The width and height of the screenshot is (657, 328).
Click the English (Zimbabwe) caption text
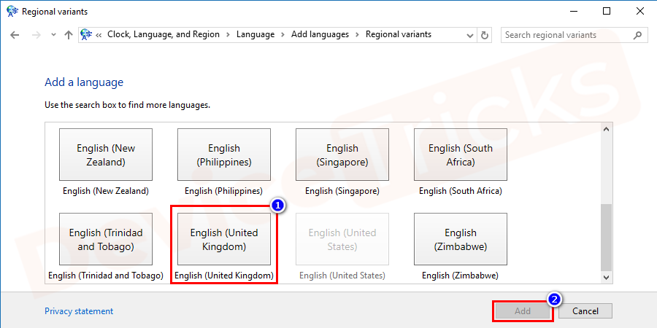pos(461,276)
